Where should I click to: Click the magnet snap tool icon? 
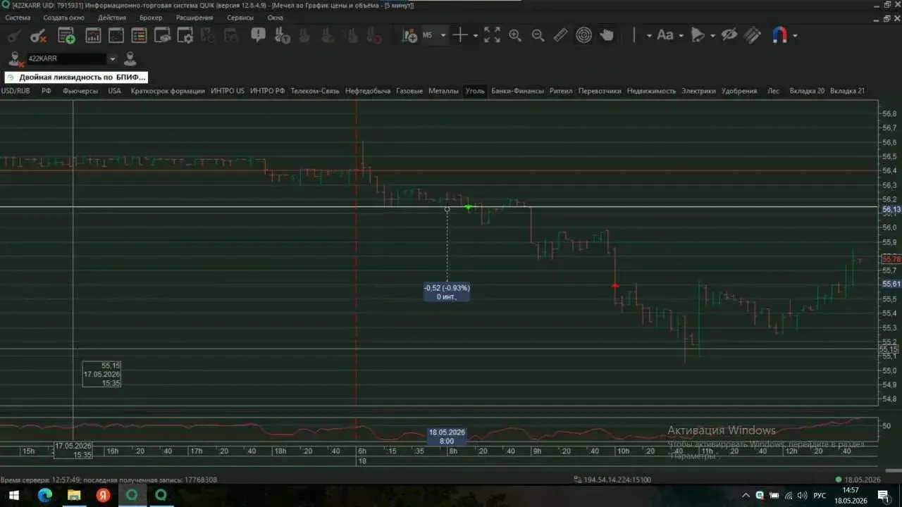pos(779,35)
